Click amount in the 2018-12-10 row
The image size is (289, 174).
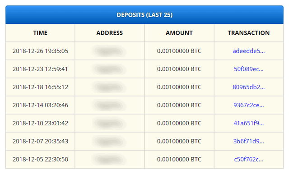tap(179, 123)
